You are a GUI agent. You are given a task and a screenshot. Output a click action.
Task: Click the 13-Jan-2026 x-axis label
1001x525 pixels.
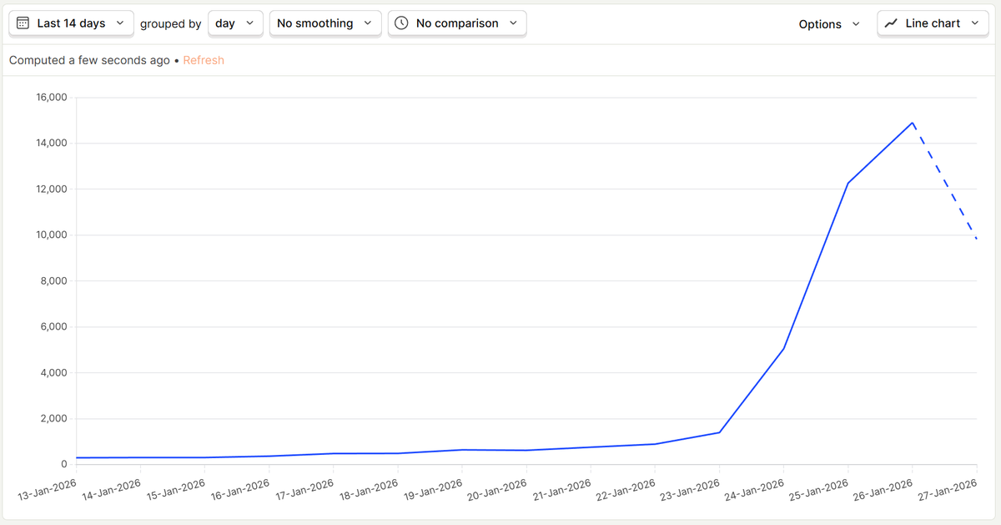coord(48,489)
